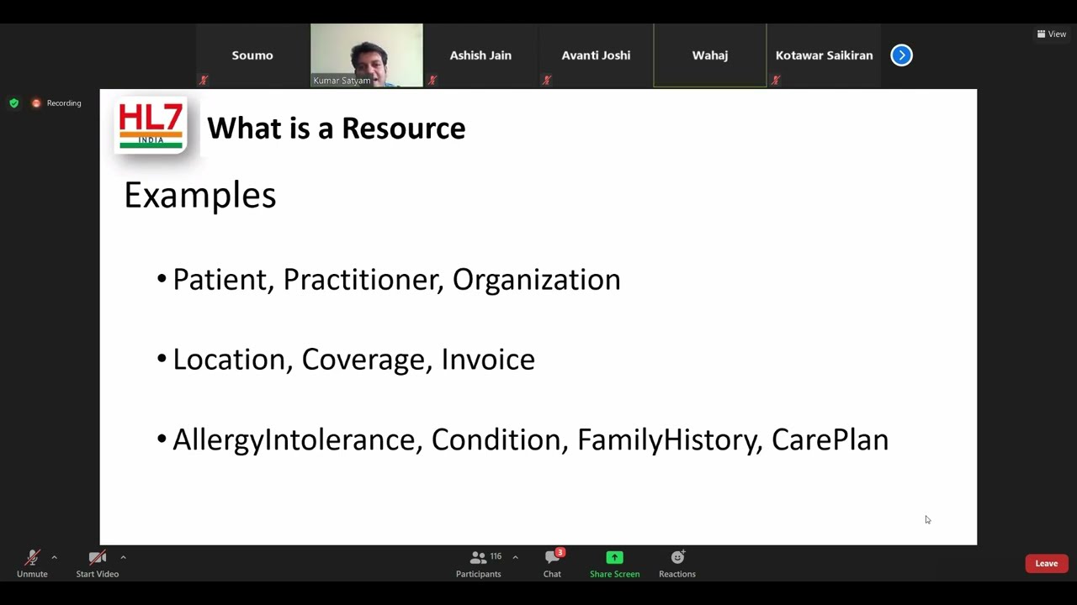The width and height of the screenshot is (1077, 605).
Task: Click muted mic icon on Ashish Jain tile
Action: coord(432,81)
